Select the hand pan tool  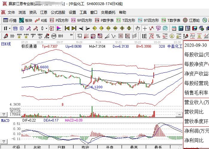pyautogui.click(x=138, y=28)
